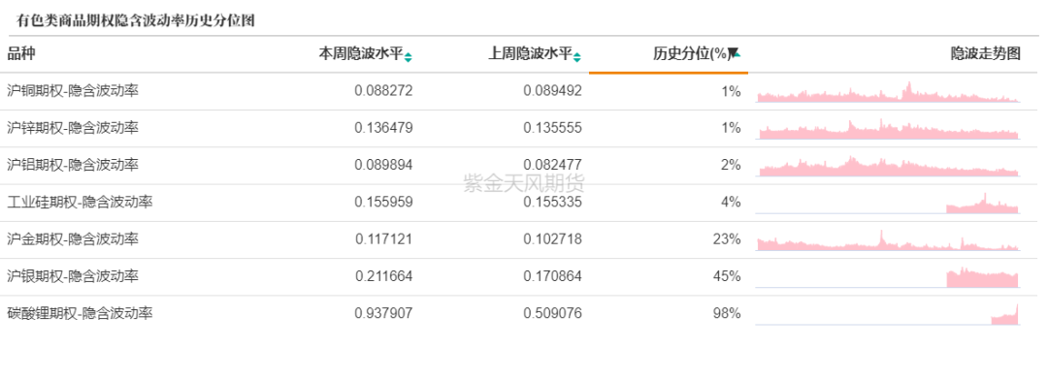Viewport: 1048px width, 380px height.
Task: Open 沪银期权 volatility trend sparkline
Action: 888,277
